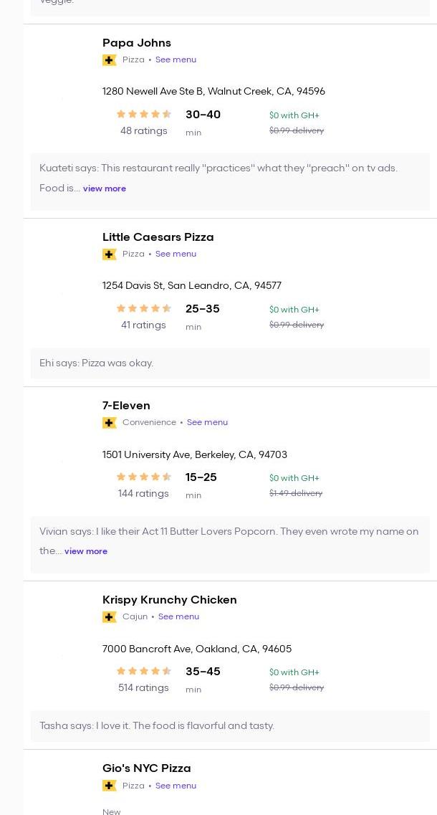The width and height of the screenshot is (437, 815).
Task: Open the Papa Johns restaurant title
Action: click(x=136, y=43)
